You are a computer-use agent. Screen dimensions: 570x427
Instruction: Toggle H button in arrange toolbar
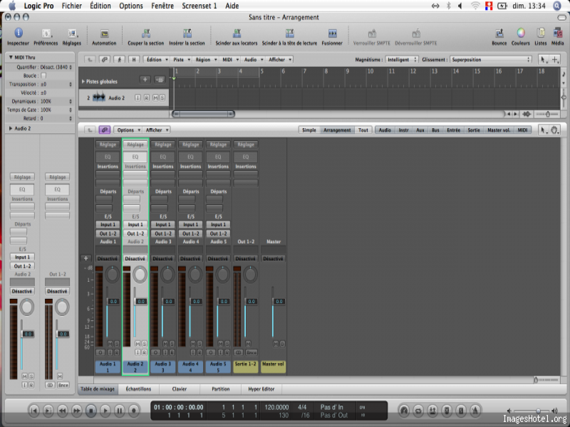pyautogui.click(x=134, y=60)
